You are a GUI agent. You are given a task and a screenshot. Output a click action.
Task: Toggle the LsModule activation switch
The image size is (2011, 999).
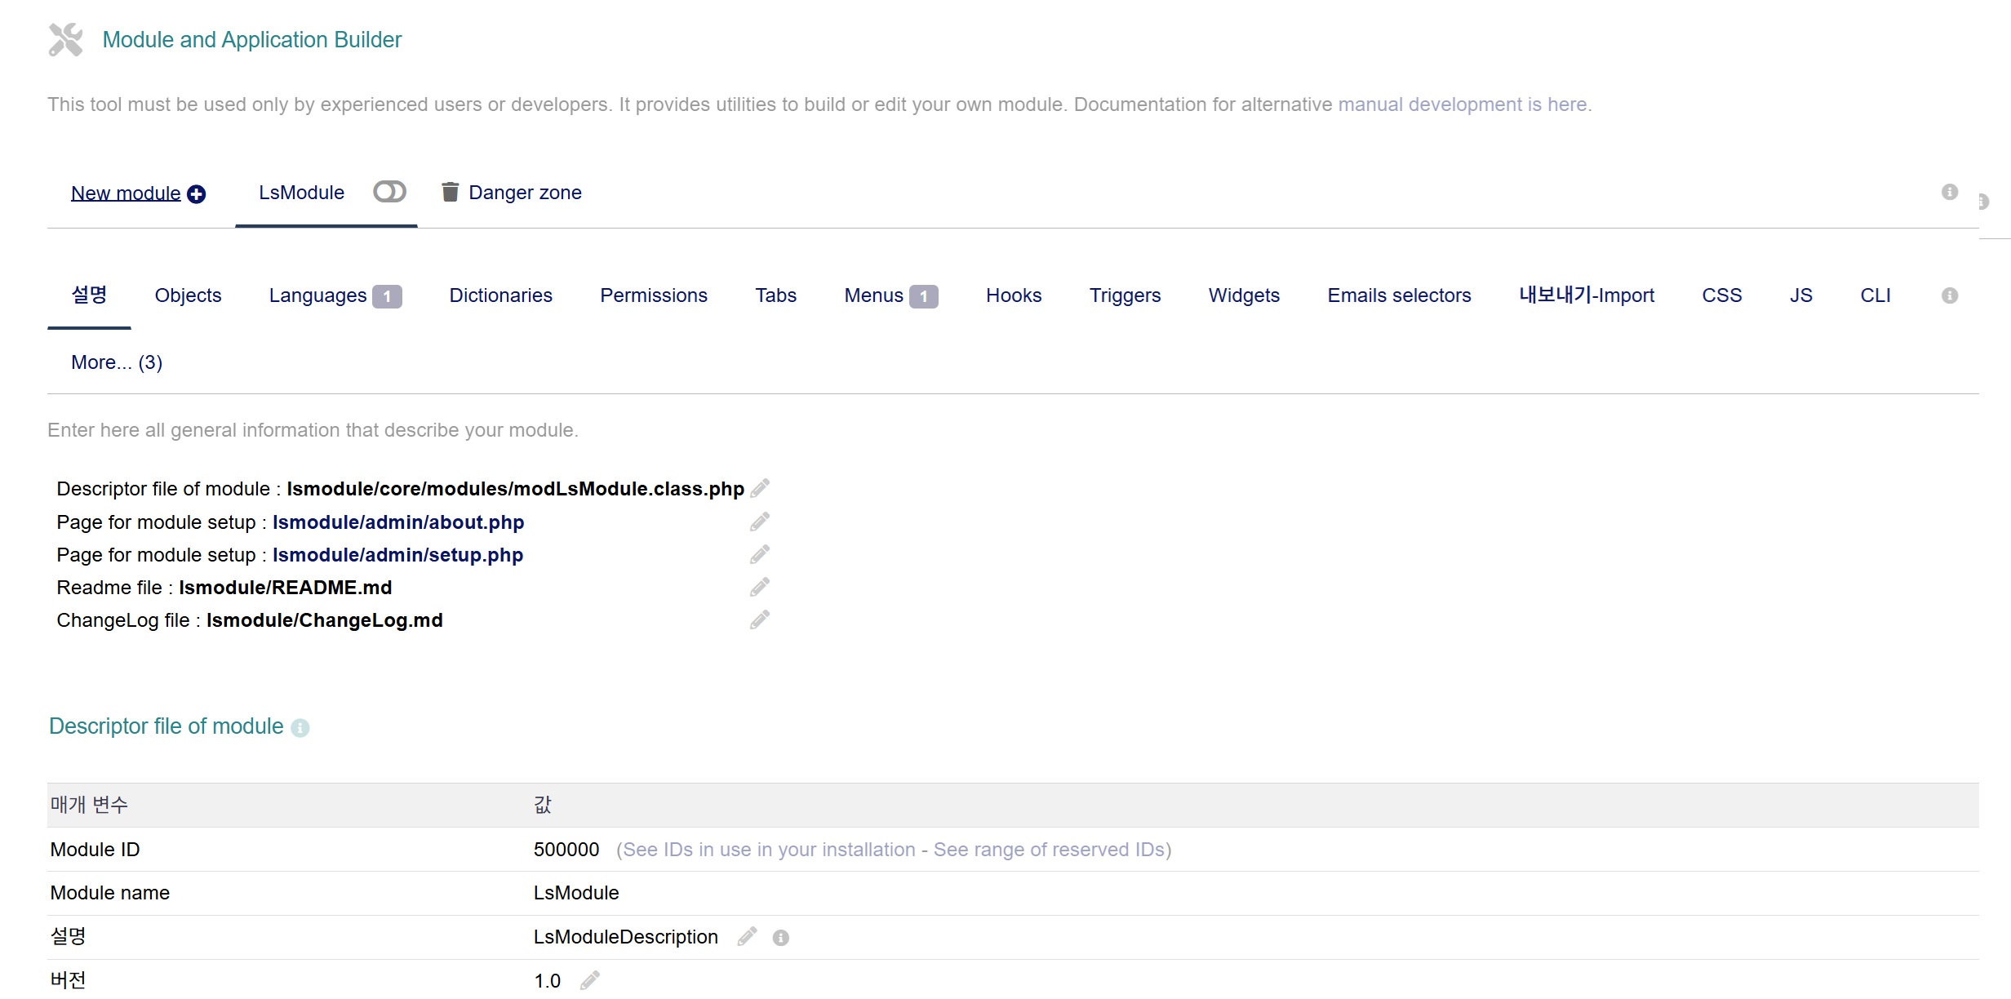(389, 192)
